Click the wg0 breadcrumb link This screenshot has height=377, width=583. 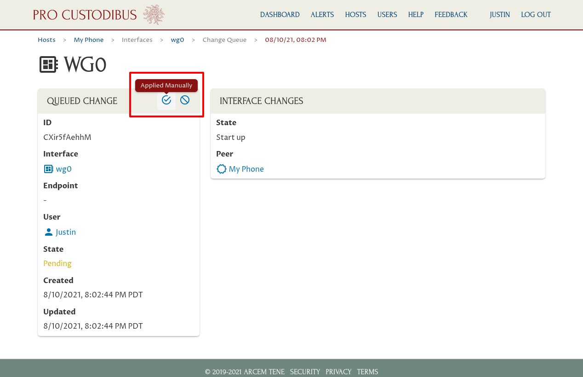[x=177, y=40]
